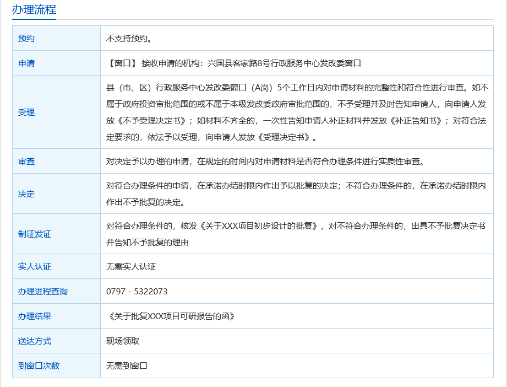Select the 实人认证 row label

(x=35, y=267)
